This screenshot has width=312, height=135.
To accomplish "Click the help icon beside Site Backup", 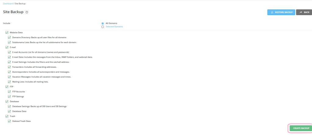I will pyautogui.click(x=27, y=12).
